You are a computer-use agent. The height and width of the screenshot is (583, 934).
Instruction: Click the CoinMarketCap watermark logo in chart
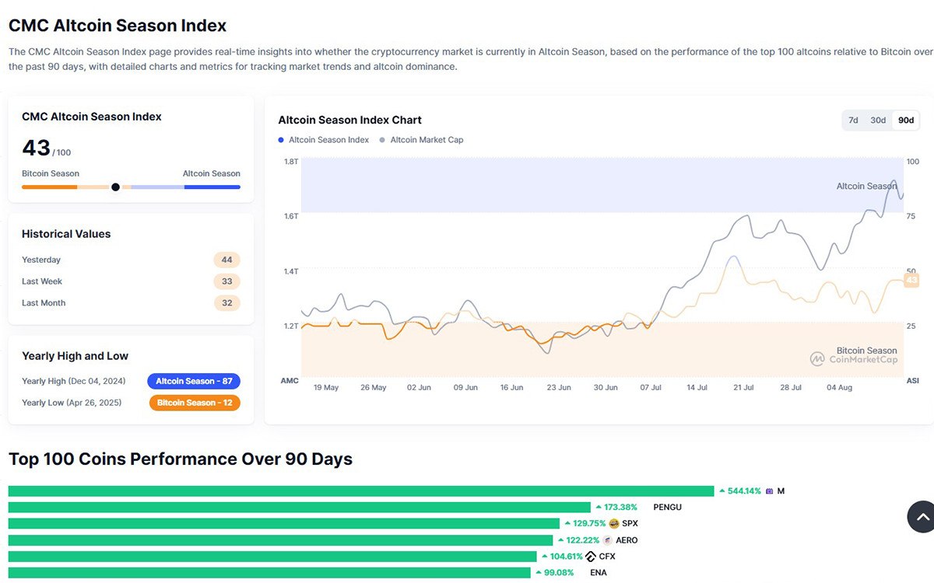pos(817,359)
